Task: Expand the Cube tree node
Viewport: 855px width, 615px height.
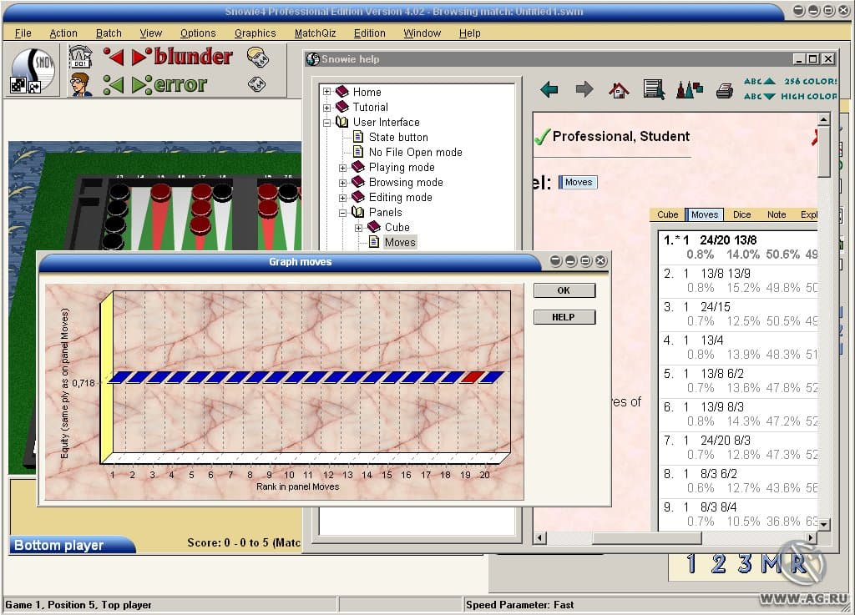Action: 359,228
